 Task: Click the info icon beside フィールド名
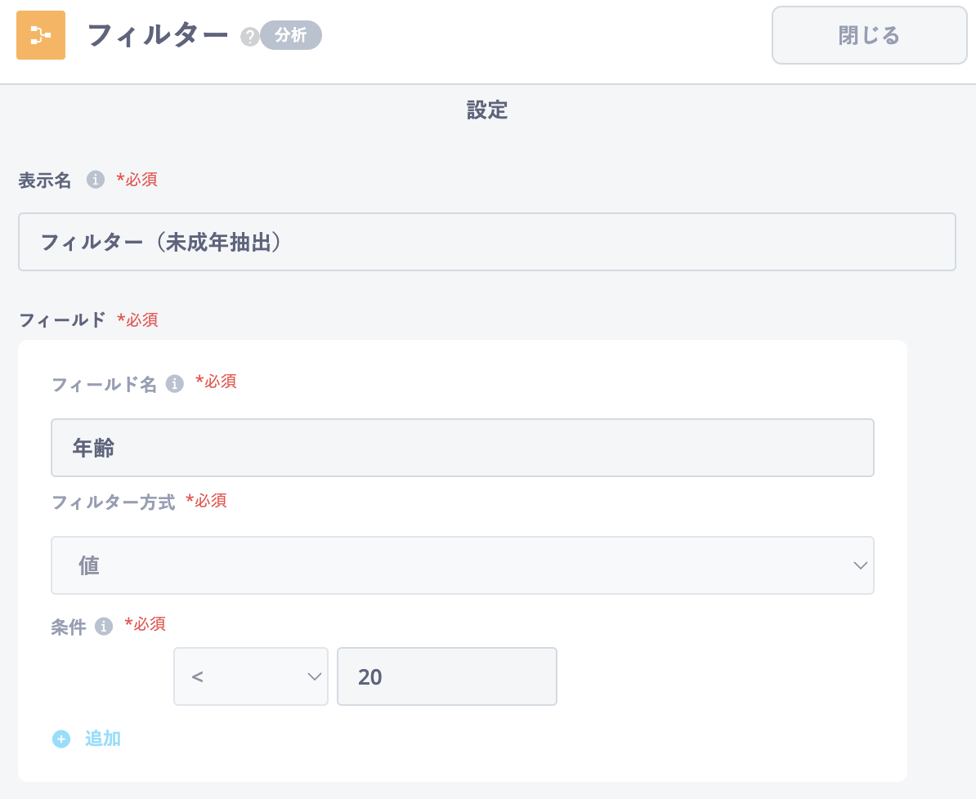[174, 383]
